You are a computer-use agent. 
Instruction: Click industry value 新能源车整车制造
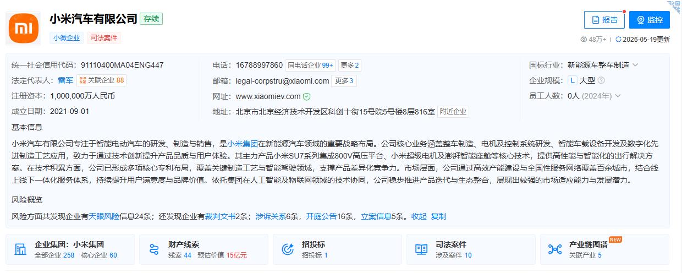598,65
